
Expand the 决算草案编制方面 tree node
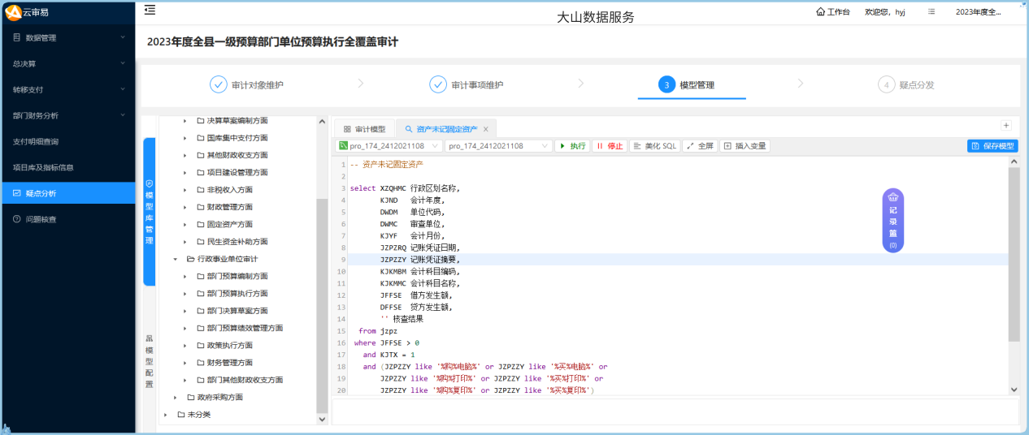[185, 121]
